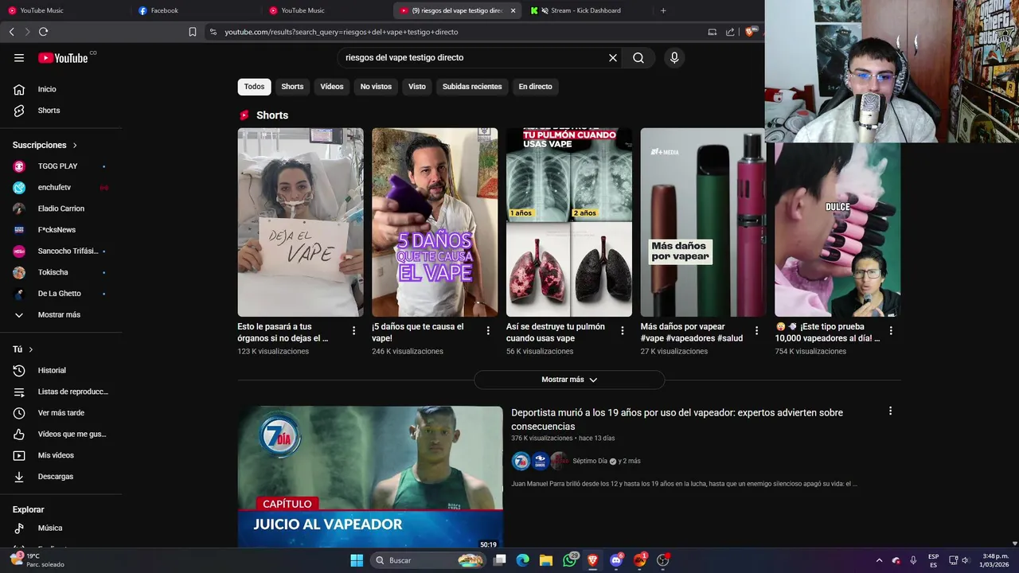Screen dimensions: 1019x573
Task: Close the current YouTube results tab
Action: [x=513, y=10]
